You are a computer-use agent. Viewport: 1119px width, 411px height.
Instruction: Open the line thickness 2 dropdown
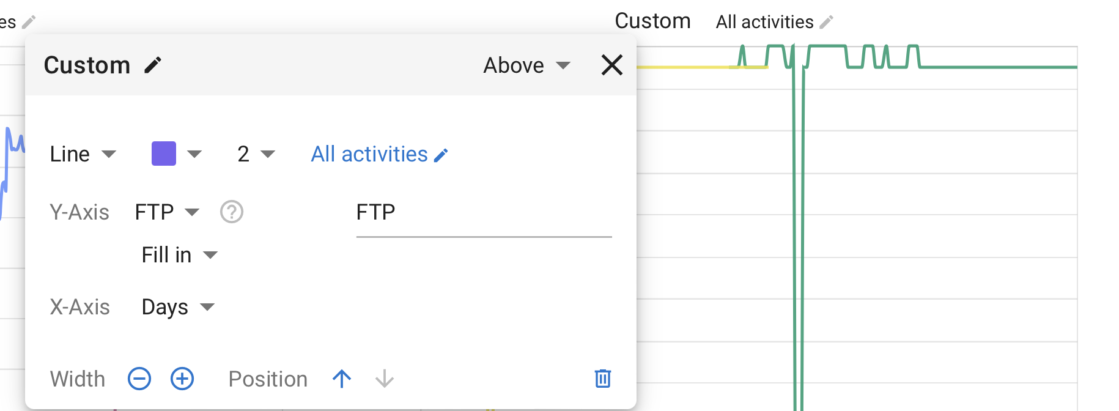pyautogui.click(x=256, y=154)
